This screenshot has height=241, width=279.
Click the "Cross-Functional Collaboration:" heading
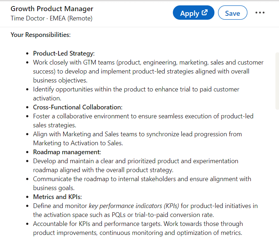[78, 107]
